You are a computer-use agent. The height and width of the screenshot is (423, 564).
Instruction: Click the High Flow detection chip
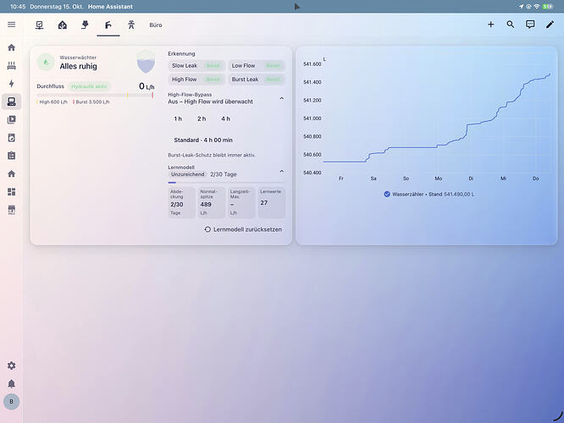(196, 79)
